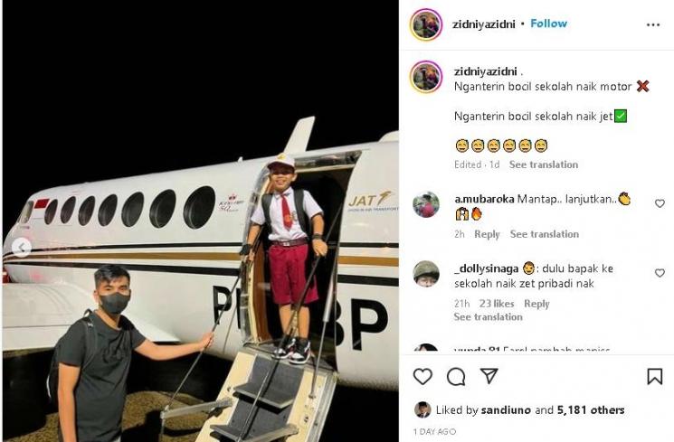View the 23 likes on _dollysinaga's comment
674x442 pixels.
pyautogui.click(x=497, y=304)
